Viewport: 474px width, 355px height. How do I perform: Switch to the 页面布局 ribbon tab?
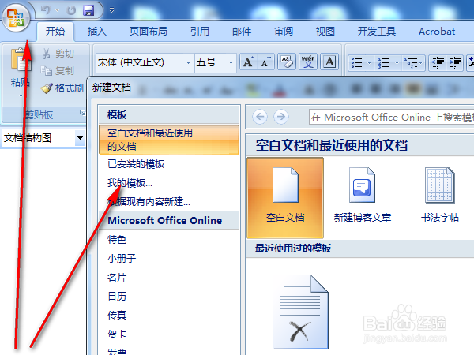pos(149,31)
